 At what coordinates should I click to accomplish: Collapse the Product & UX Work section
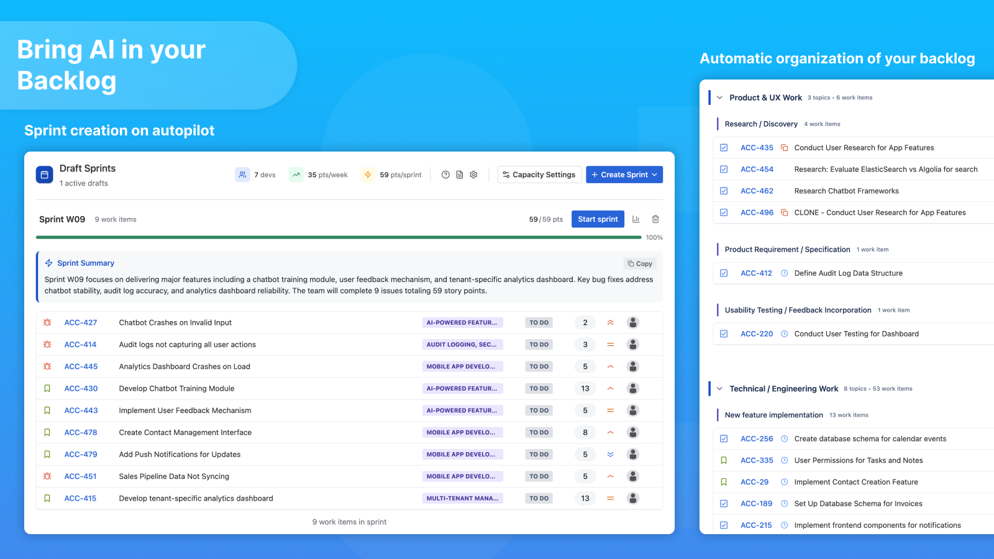pos(719,98)
